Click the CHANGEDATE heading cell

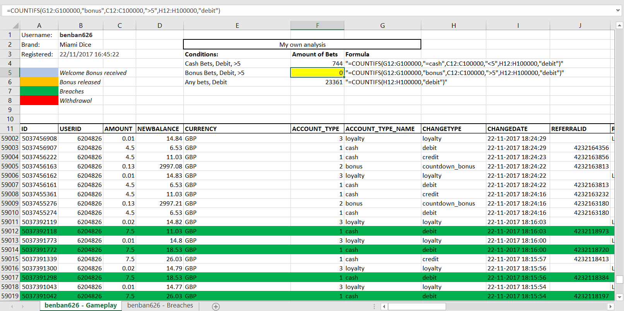(518, 129)
